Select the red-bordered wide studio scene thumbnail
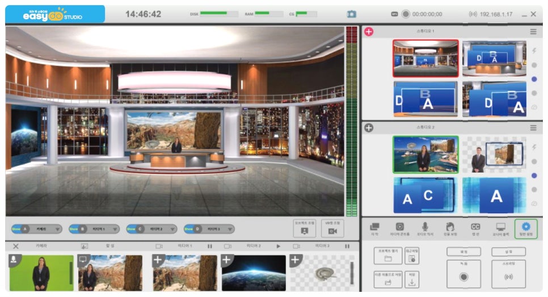548x297 pixels. tap(425, 58)
